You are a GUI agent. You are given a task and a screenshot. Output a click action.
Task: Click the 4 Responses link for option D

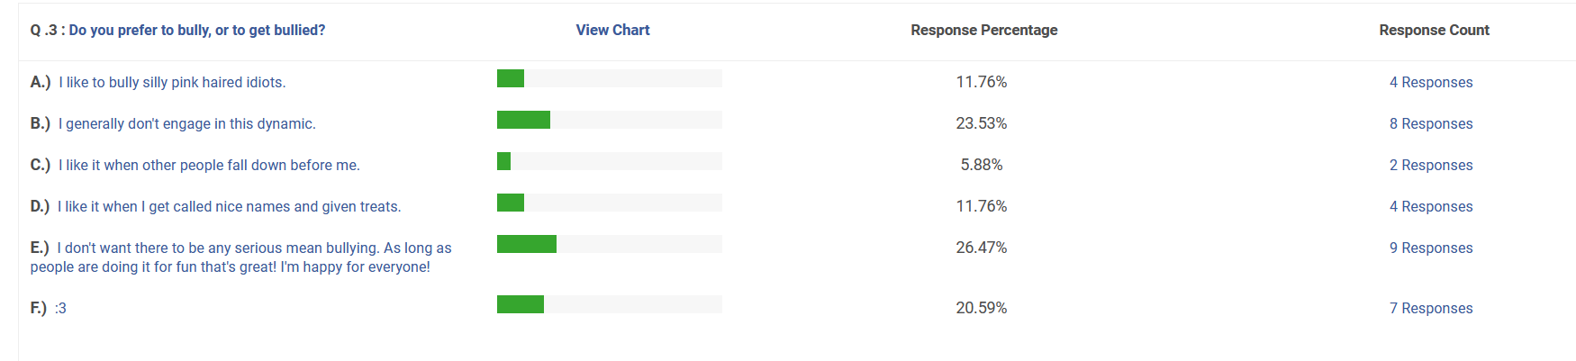tap(1431, 206)
